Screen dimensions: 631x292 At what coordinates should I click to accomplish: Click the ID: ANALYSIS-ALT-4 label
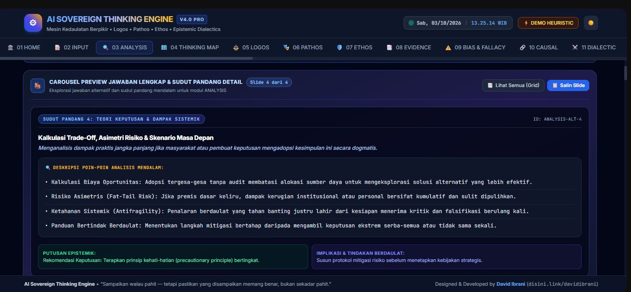pos(557,119)
